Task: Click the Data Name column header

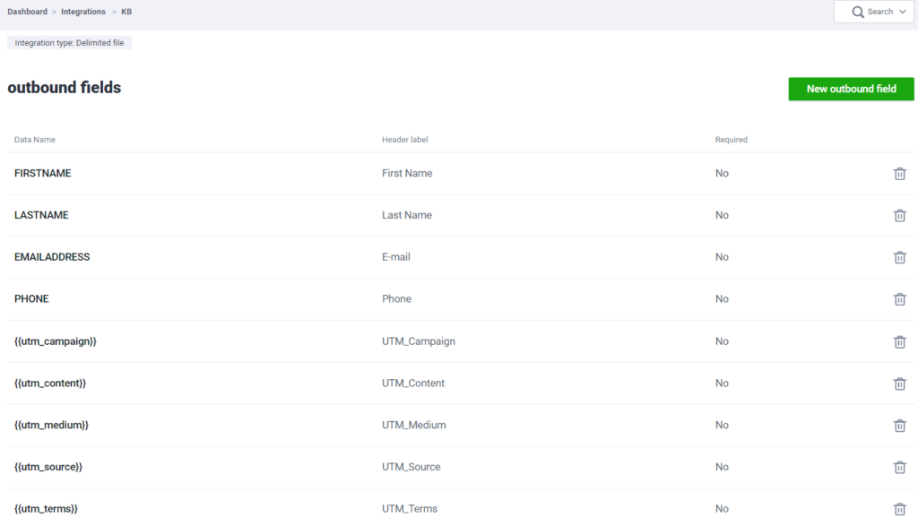Action: 35,140
